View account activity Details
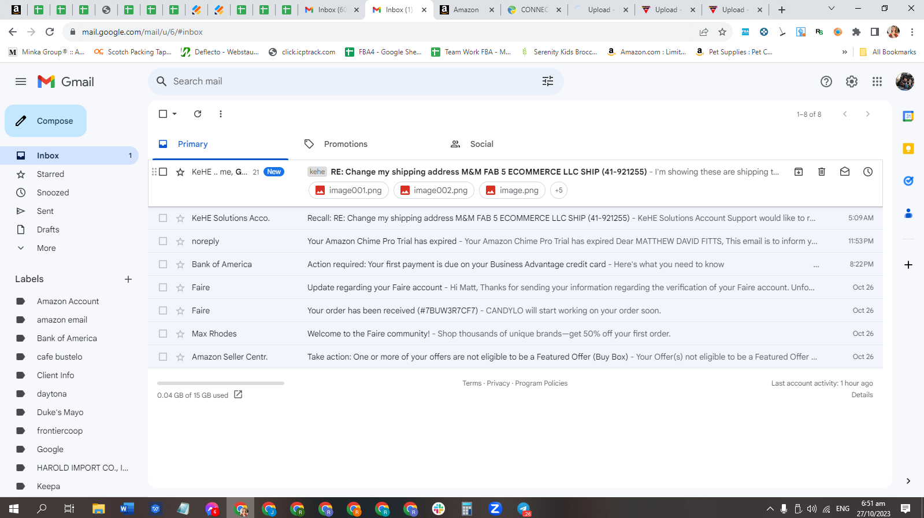Image resolution: width=924 pixels, height=518 pixels. point(862,395)
